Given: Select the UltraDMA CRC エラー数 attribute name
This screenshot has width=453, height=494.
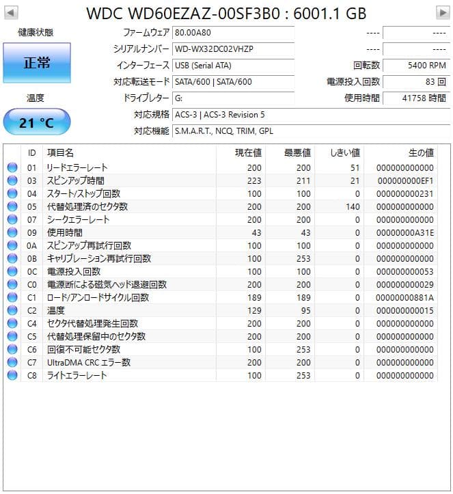Looking at the screenshot, I should point(89,362).
